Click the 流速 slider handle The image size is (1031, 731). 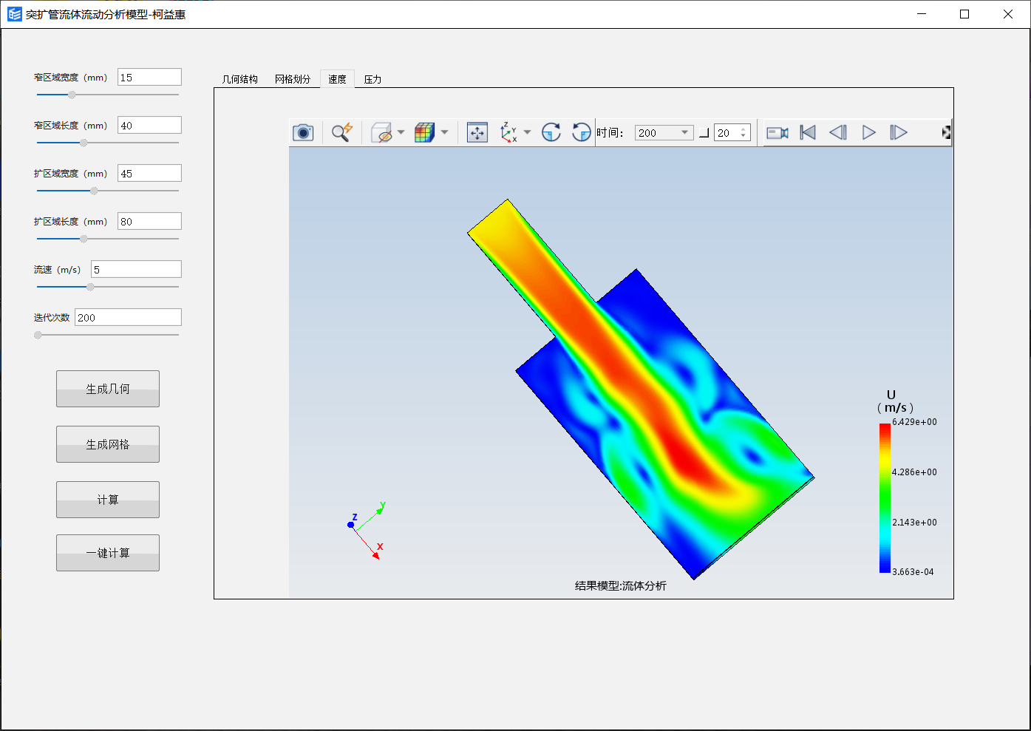click(90, 287)
